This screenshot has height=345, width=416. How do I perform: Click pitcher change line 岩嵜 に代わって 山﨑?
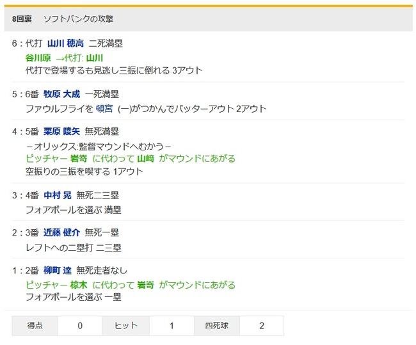pos(131,159)
